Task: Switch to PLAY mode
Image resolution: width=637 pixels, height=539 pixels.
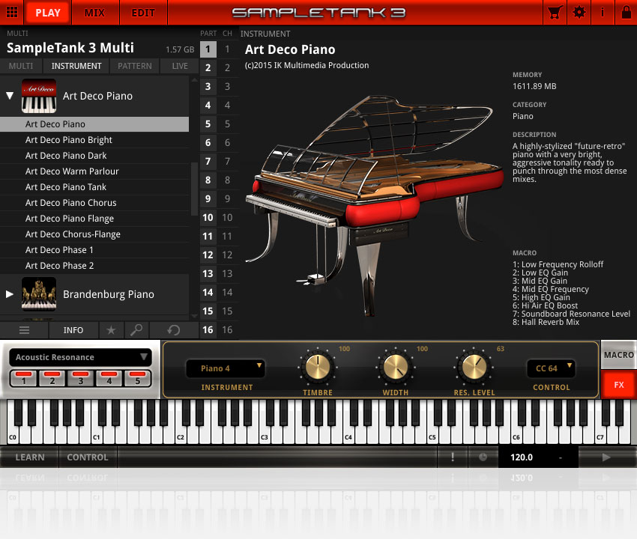Action: pyautogui.click(x=47, y=13)
